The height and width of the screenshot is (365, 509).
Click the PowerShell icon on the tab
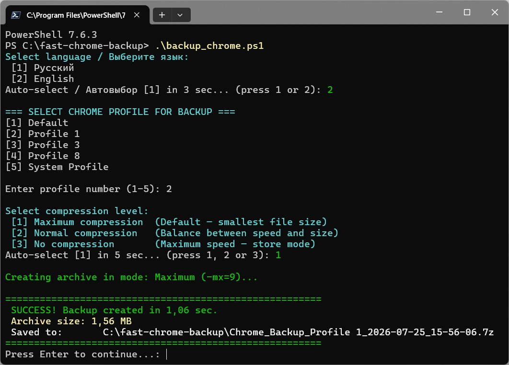pos(16,15)
